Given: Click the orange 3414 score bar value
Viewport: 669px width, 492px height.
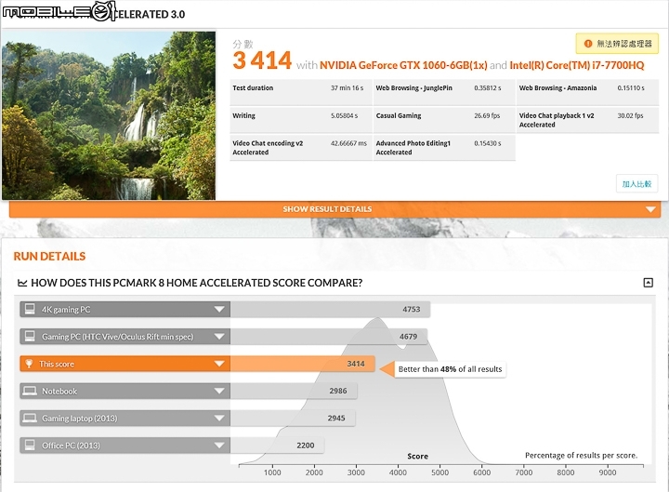Looking at the screenshot, I should click(x=356, y=364).
